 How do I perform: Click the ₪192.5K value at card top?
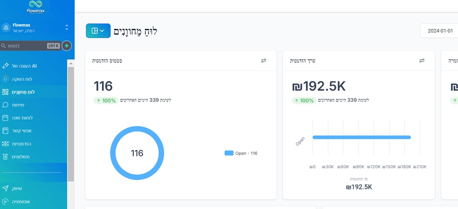[318, 86]
